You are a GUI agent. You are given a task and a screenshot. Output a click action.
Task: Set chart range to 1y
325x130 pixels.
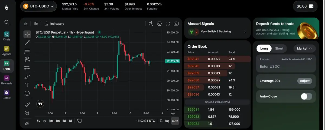coord(44,121)
